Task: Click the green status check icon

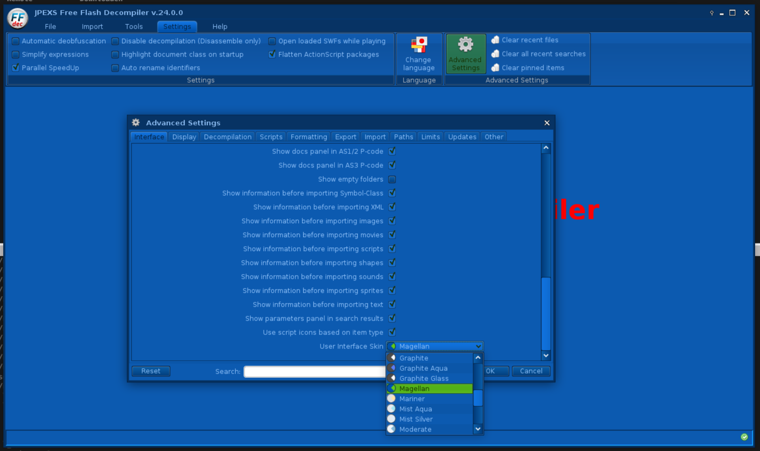Action: [744, 437]
